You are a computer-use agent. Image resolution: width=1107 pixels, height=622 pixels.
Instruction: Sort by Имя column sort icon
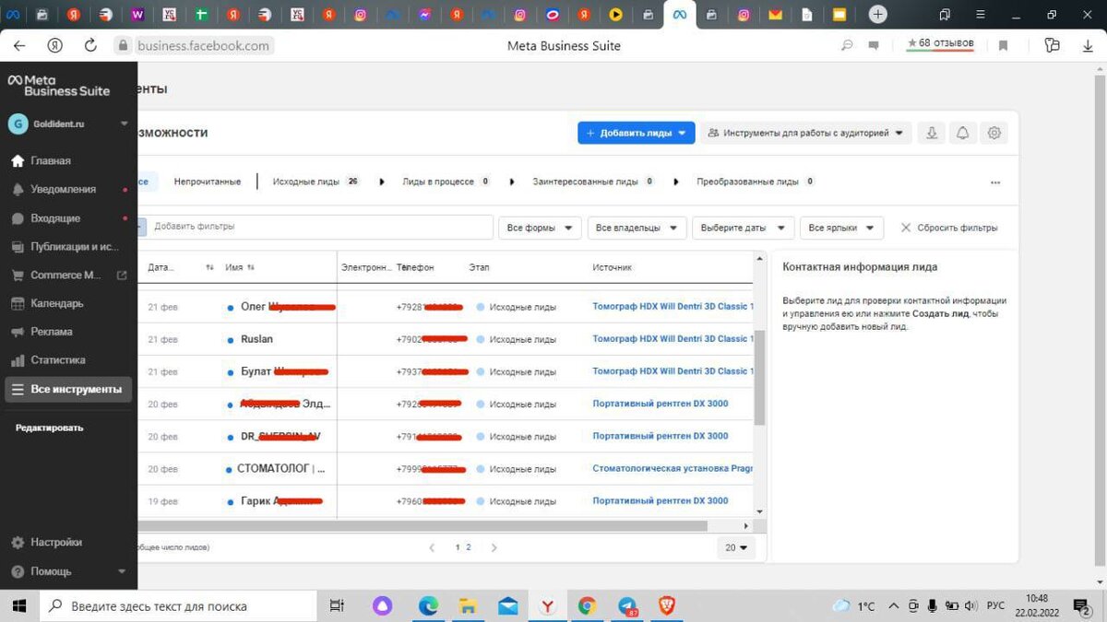251,267
